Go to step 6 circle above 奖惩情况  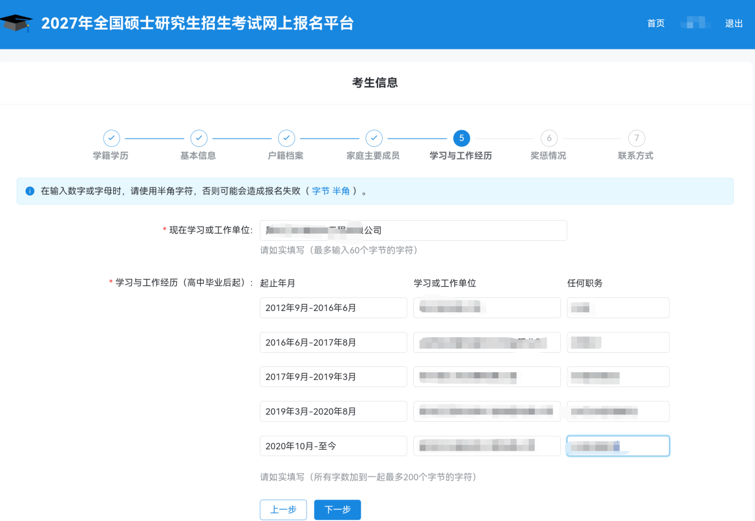(549, 138)
